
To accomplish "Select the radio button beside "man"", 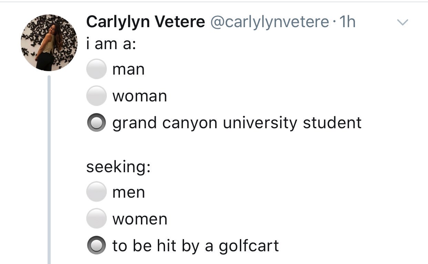I will point(96,69).
